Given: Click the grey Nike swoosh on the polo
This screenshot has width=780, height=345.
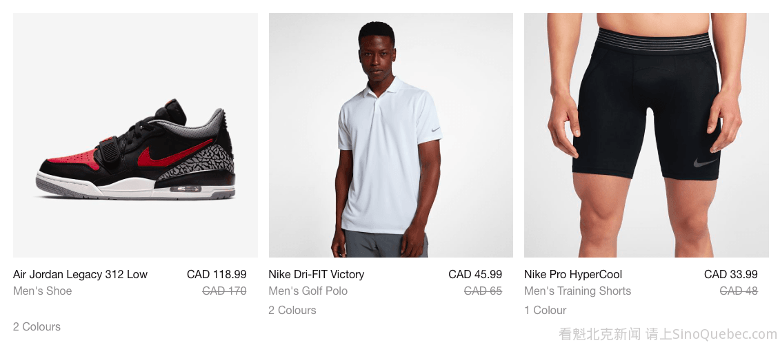Looking at the screenshot, I should point(435,129).
